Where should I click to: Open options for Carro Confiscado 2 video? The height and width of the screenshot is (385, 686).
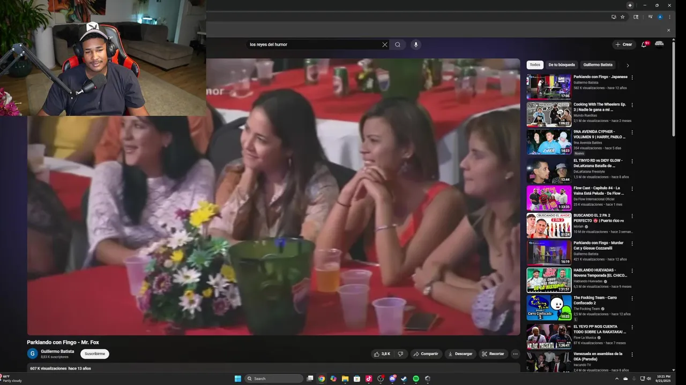[632, 298]
